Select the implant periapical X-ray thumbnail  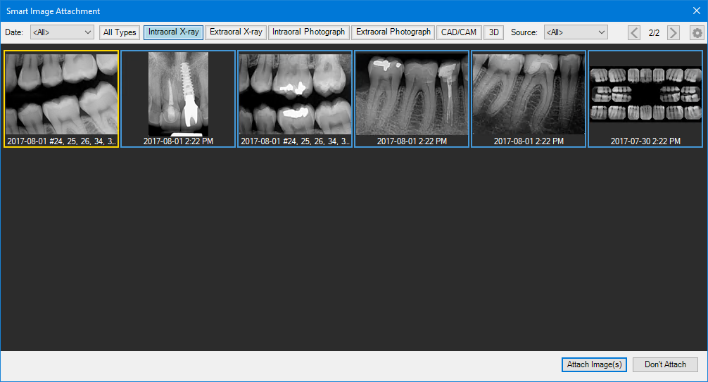click(178, 95)
